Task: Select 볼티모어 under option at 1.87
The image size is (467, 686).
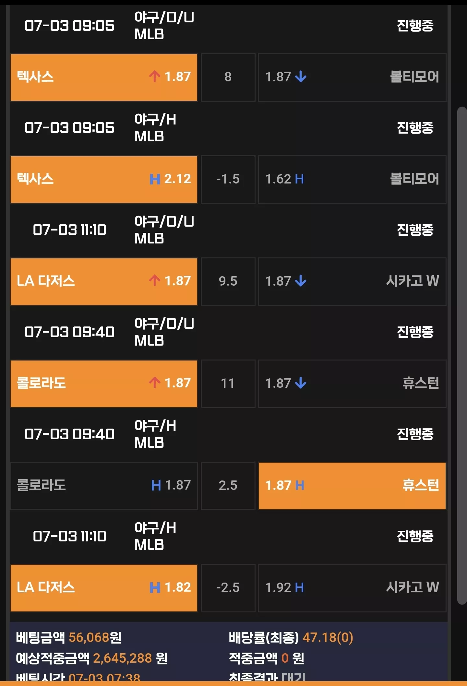Action: [352, 77]
